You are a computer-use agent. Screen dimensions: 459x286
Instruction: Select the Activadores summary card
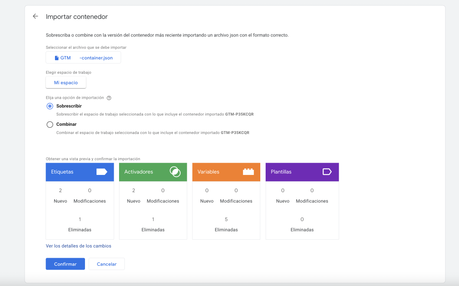coord(153,201)
